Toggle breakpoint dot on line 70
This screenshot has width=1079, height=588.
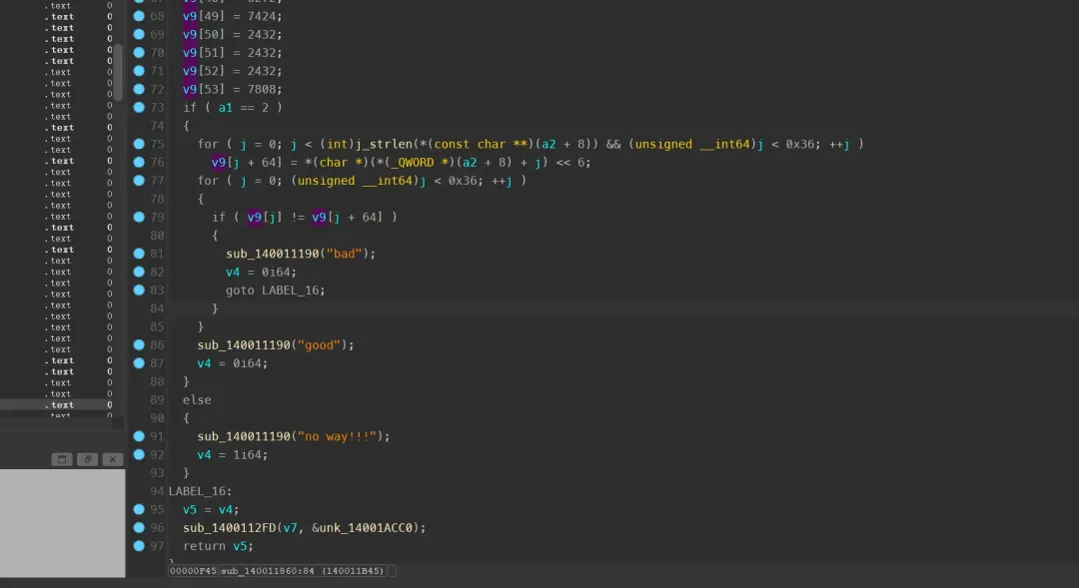click(139, 52)
